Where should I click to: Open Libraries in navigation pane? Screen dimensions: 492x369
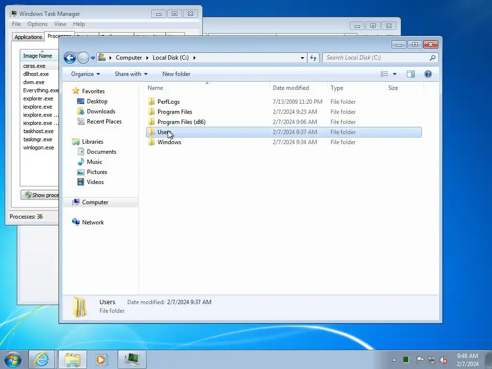click(93, 142)
